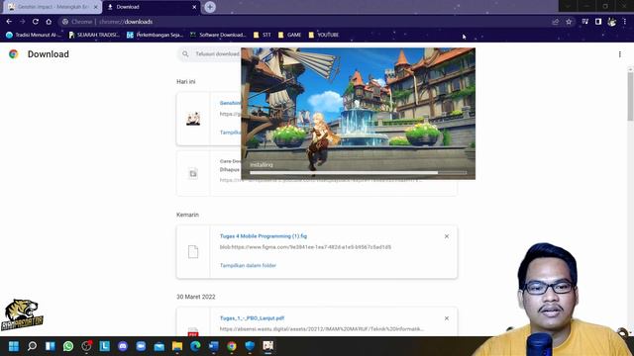Expand the YOUTUBE bookmark folder
The image size is (634, 356).
[324, 36]
